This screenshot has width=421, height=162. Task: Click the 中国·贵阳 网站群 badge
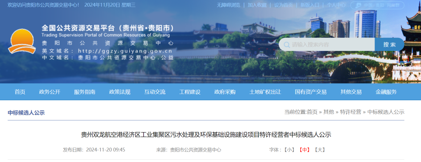tap(377, 5)
